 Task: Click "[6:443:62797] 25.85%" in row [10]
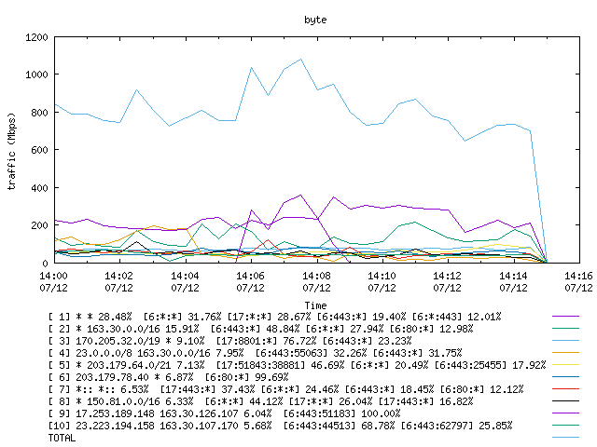click(456, 426)
